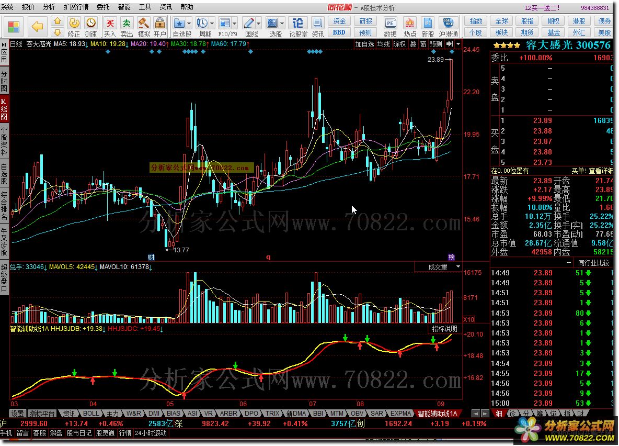Open 个股资料 side panel
This screenshot has width=619, height=446.
pos(4,142)
